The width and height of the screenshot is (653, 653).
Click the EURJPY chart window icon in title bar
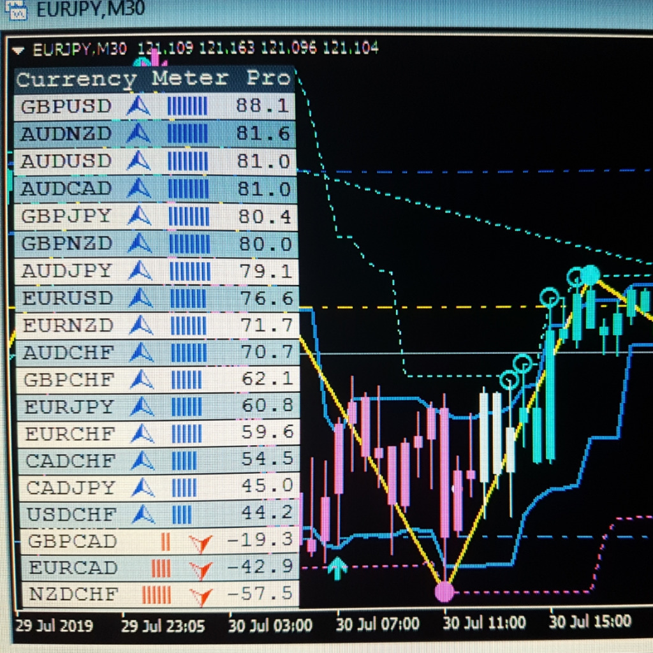tap(14, 8)
